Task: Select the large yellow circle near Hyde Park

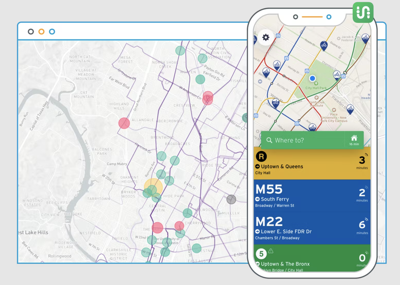Action: [x=153, y=188]
